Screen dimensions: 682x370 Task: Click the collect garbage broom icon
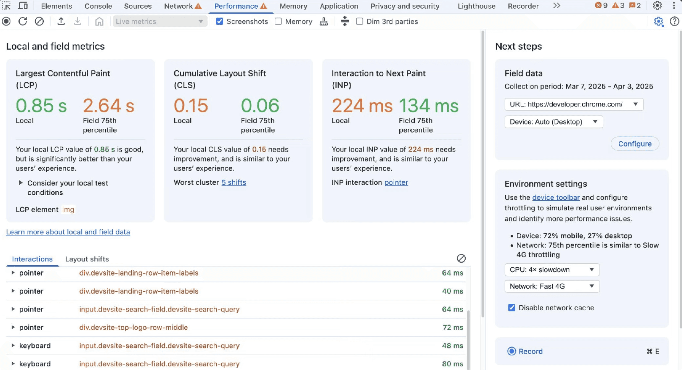(324, 21)
